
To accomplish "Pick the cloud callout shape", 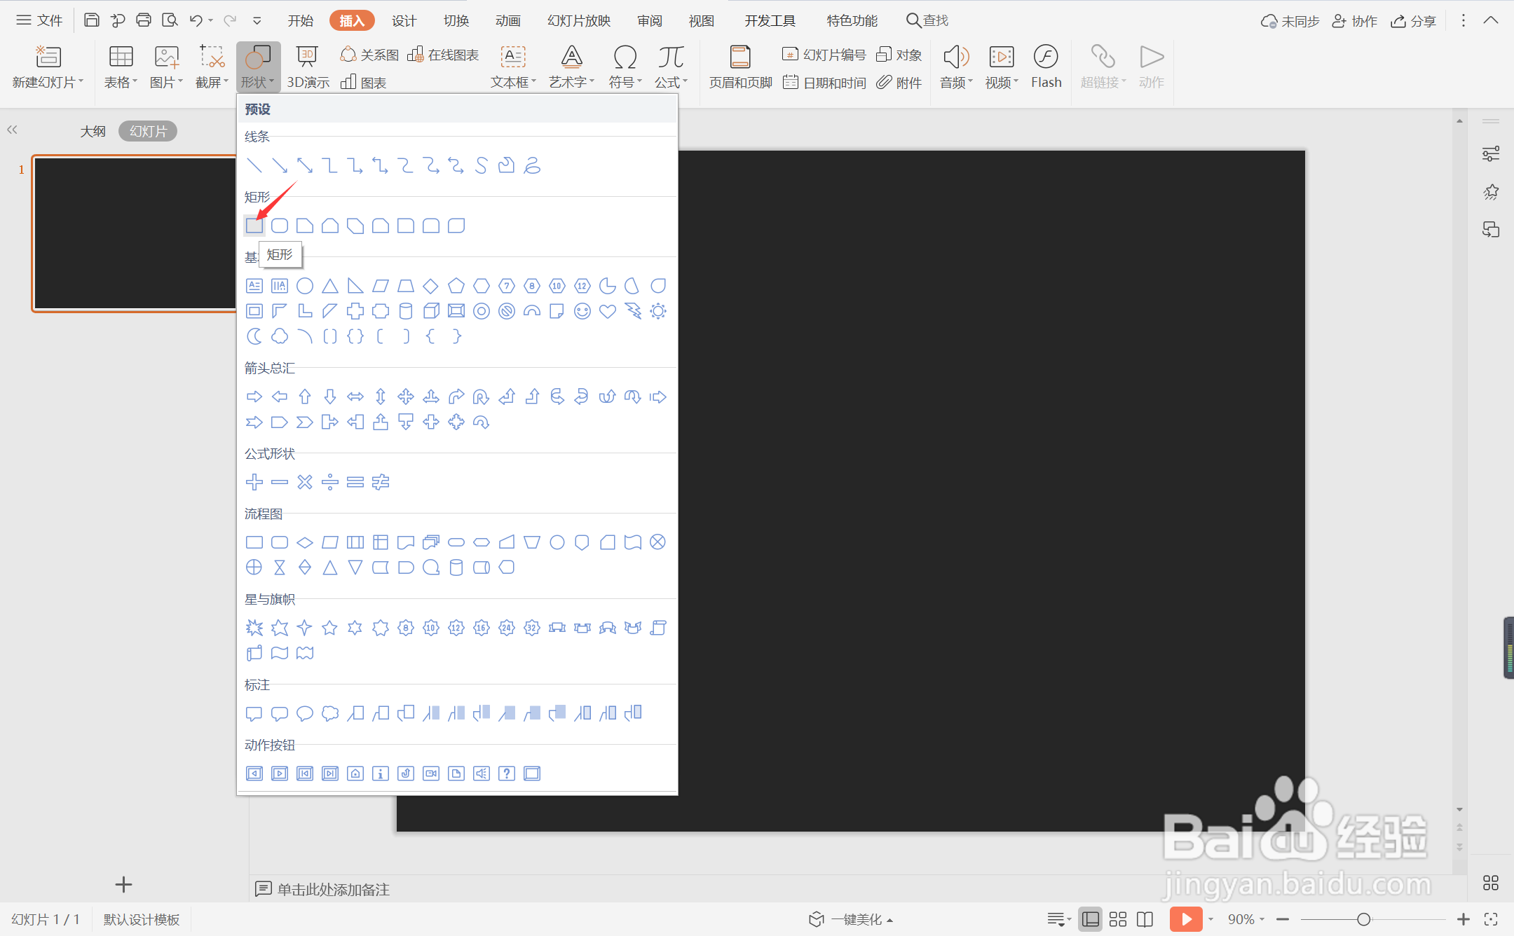I will click(x=329, y=713).
